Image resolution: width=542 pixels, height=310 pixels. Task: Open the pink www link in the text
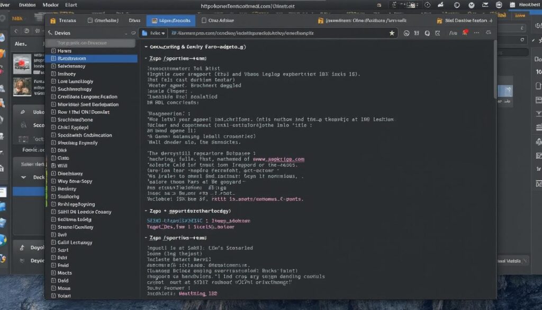pos(278,158)
